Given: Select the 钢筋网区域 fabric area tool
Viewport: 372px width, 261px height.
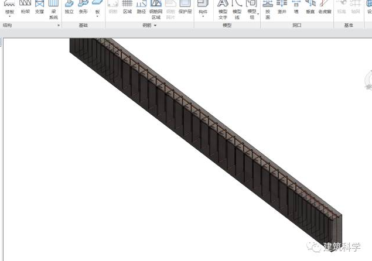Looking at the screenshot, I should (156, 9).
